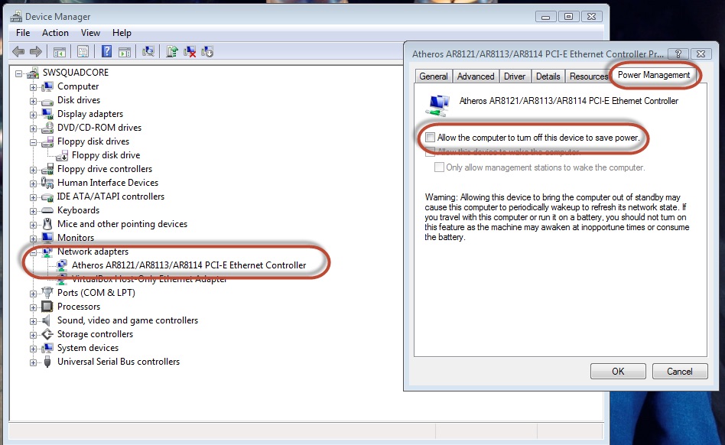Switch to the General tab
This screenshot has height=445, width=725.
tap(434, 76)
